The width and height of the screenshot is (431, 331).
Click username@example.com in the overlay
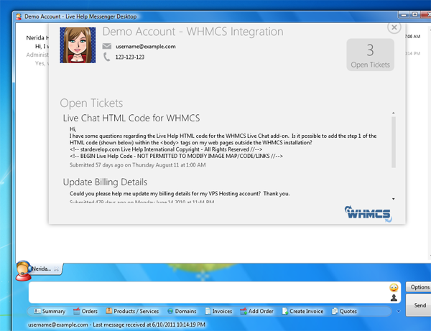(x=145, y=47)
